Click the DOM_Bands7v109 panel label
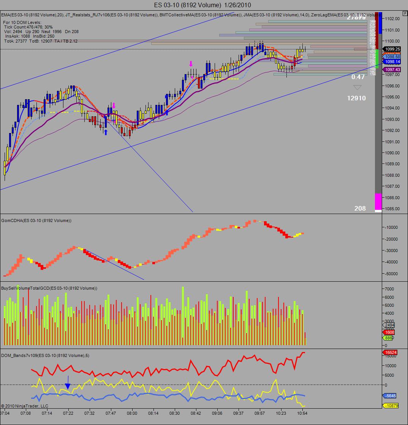408x425 pixels. click(x=45, y=355)
